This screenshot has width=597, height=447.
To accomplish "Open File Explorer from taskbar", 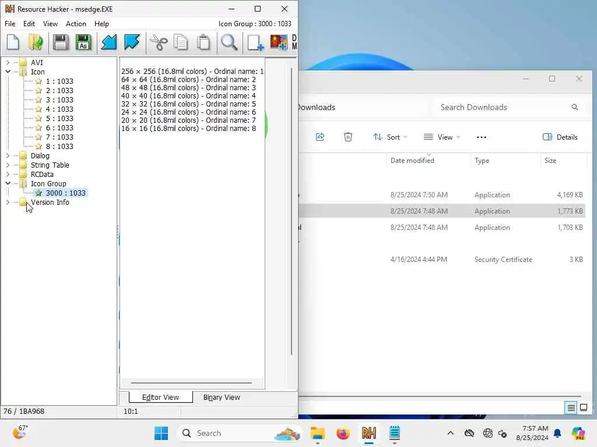I will click(317, 433).
